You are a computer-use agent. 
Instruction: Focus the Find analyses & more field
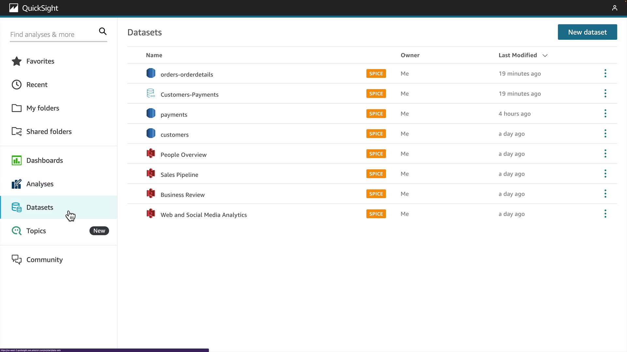point(52,35)
